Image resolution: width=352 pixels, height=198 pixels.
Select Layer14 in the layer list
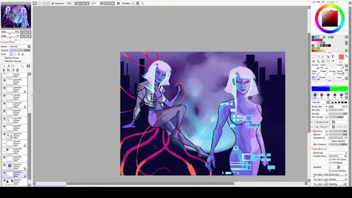point(15,166)
